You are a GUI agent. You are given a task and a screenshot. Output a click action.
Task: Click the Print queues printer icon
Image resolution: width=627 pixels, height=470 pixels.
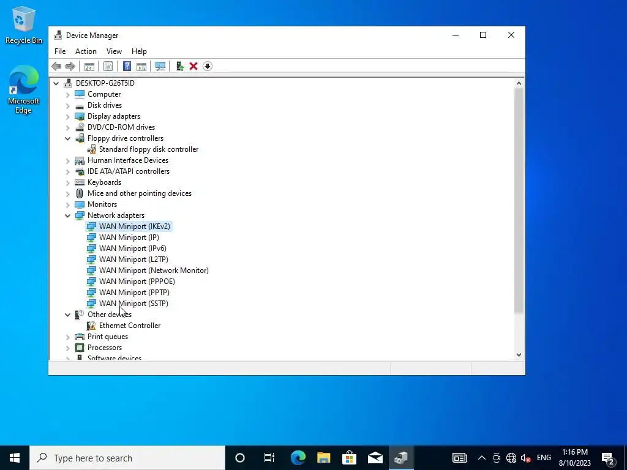[80, 337]
